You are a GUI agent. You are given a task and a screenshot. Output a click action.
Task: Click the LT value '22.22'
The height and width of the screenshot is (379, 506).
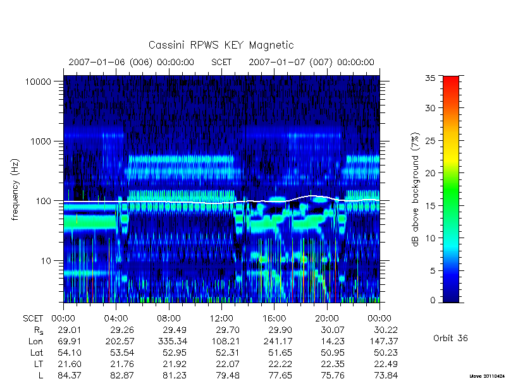click(280, 364)
